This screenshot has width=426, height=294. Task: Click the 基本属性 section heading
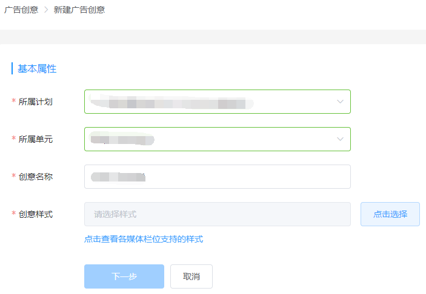click(x=37, y=68)
